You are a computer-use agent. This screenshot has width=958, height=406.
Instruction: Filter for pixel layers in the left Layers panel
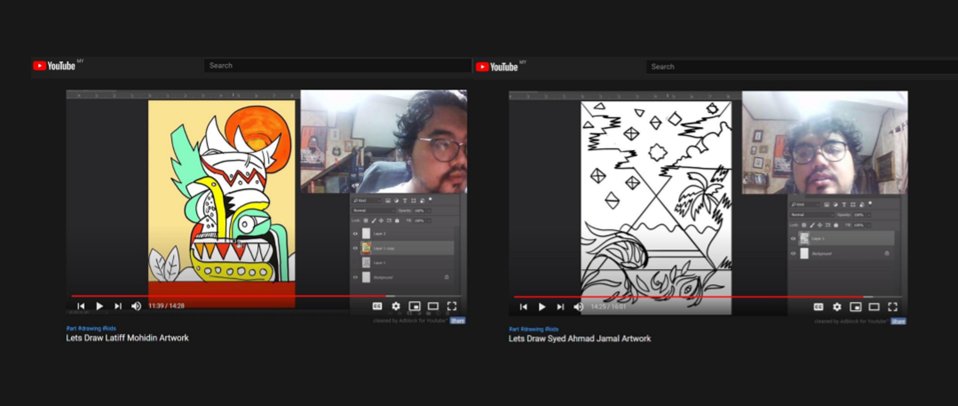(x=388, y=201)
